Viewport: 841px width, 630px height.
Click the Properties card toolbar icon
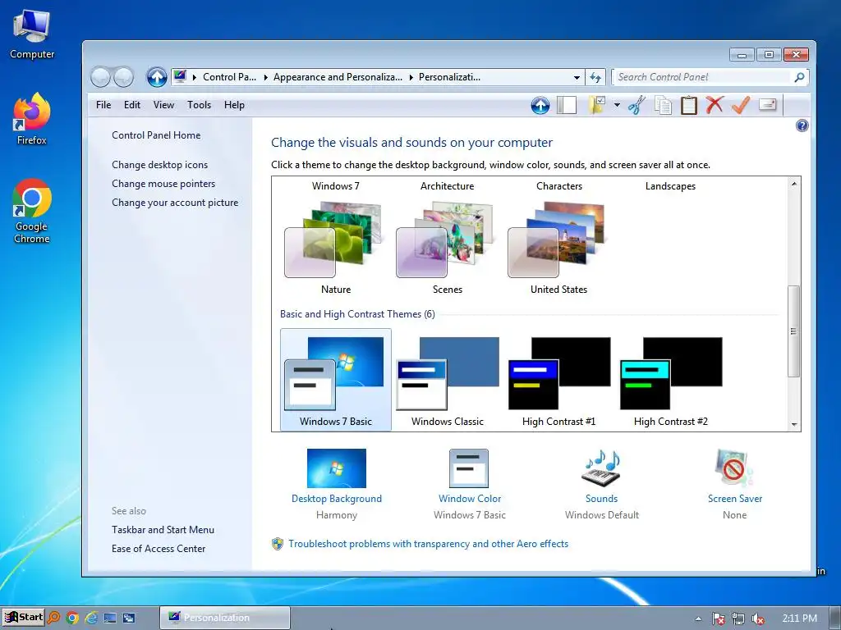768,104
